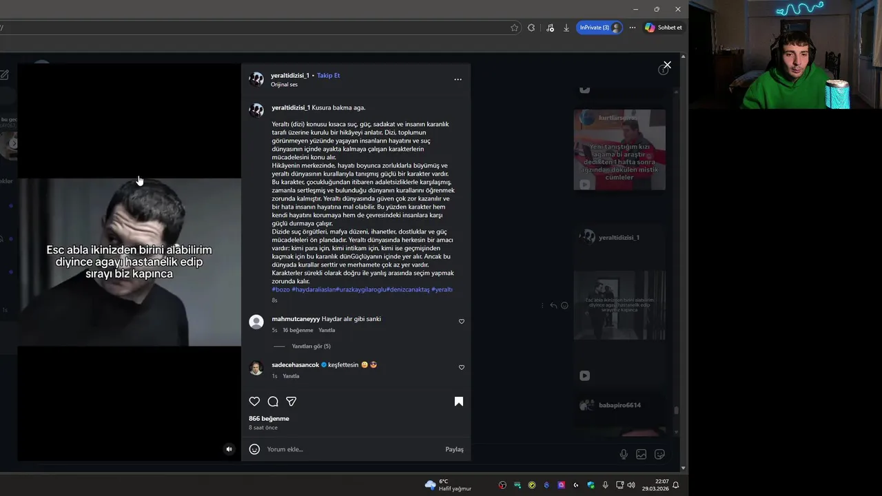Open browser settings ellipsis menu
Screen dimensions: 882x496
[632, 28]
